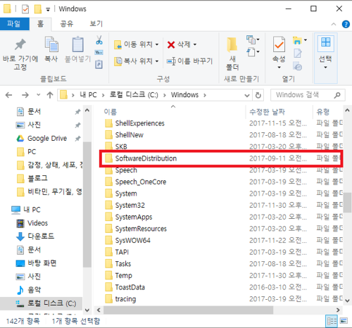Sort by 유형 (Type) column header
The image size is (352, 328).
pyautogui.click(x=323, y=112)
